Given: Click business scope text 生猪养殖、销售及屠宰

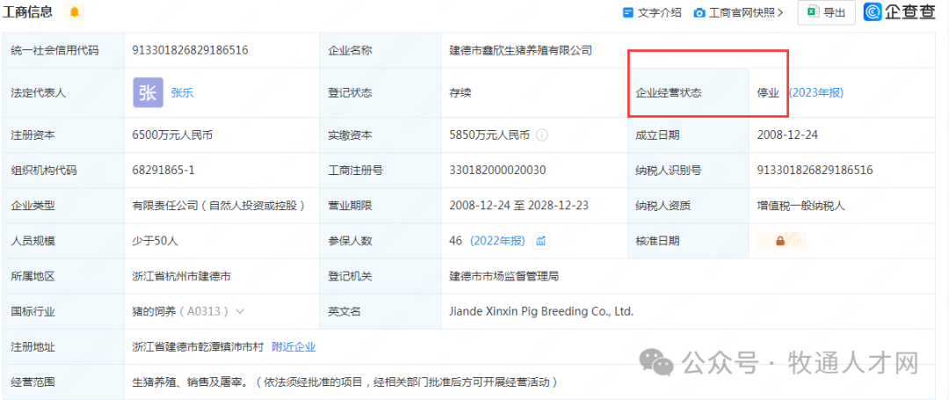Looking at the screenshot, I should [x=190, y=382].
